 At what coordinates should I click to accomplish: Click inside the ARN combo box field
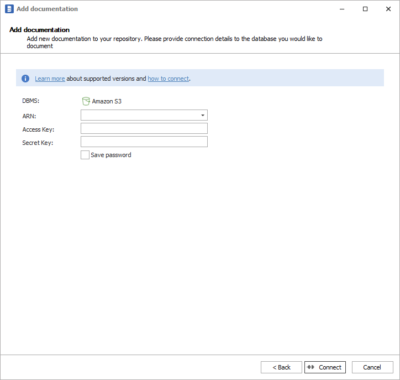[140, 115]
